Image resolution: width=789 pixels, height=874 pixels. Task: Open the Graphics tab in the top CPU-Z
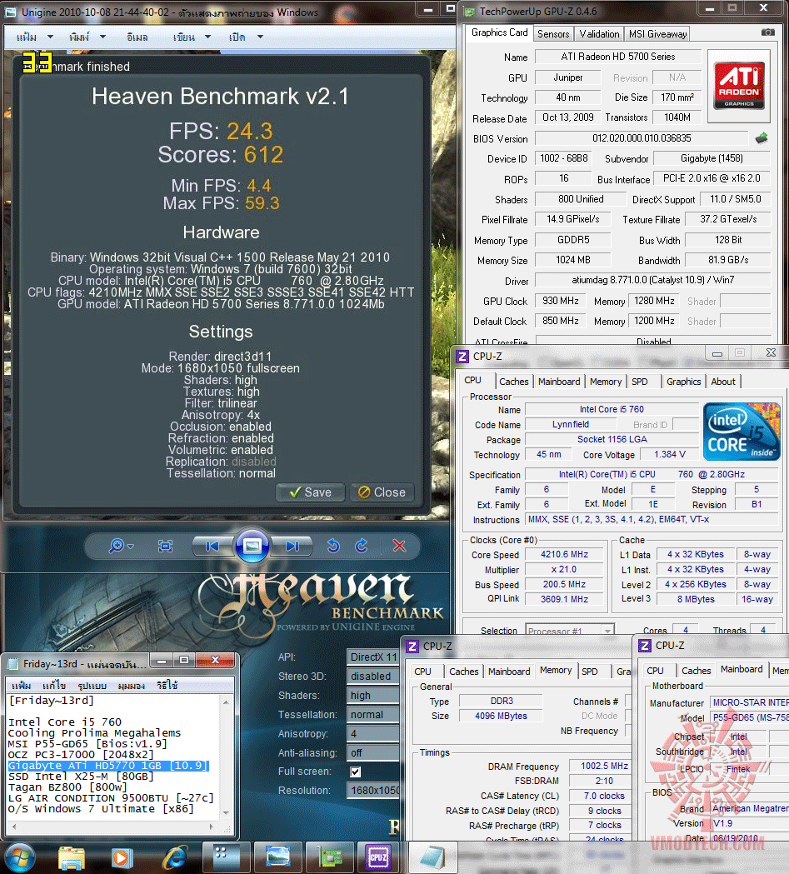click(684, 382)
